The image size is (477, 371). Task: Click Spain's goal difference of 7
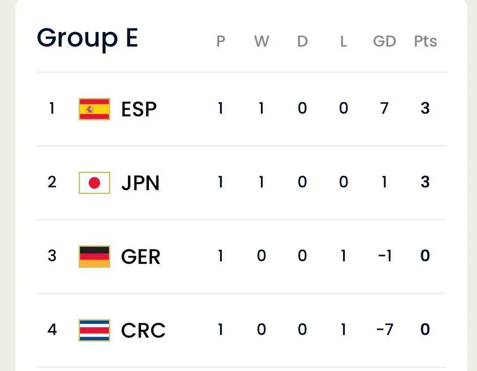[x=384, y=109]
